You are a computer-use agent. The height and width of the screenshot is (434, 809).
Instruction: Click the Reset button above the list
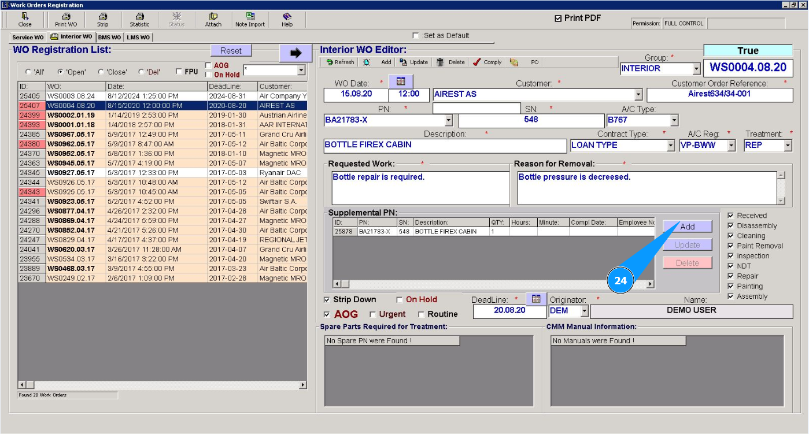(x=231, y=51)
